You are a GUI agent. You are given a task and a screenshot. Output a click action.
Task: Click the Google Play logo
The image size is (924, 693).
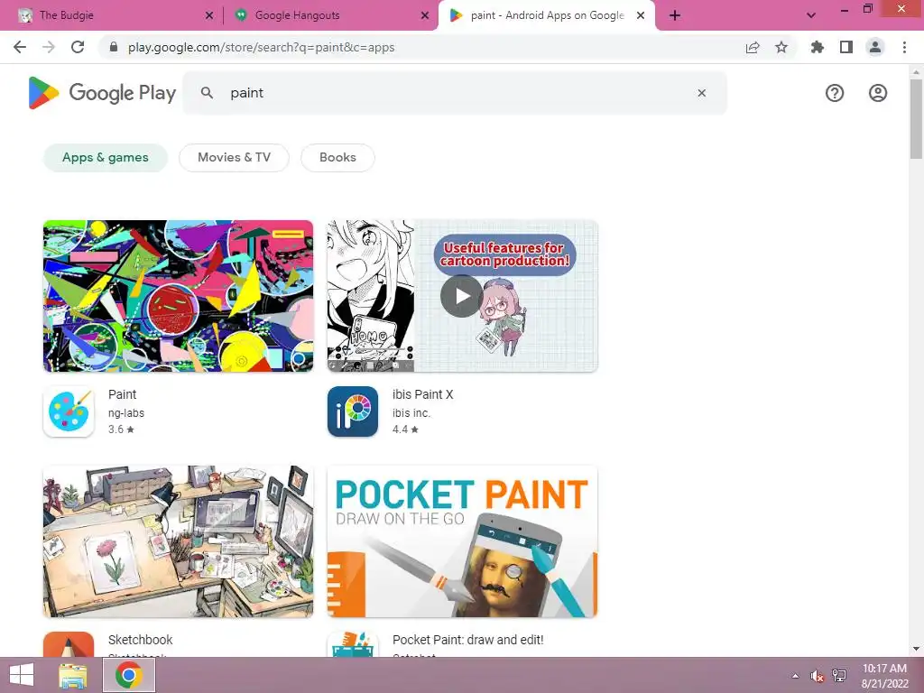pos(102,93)
